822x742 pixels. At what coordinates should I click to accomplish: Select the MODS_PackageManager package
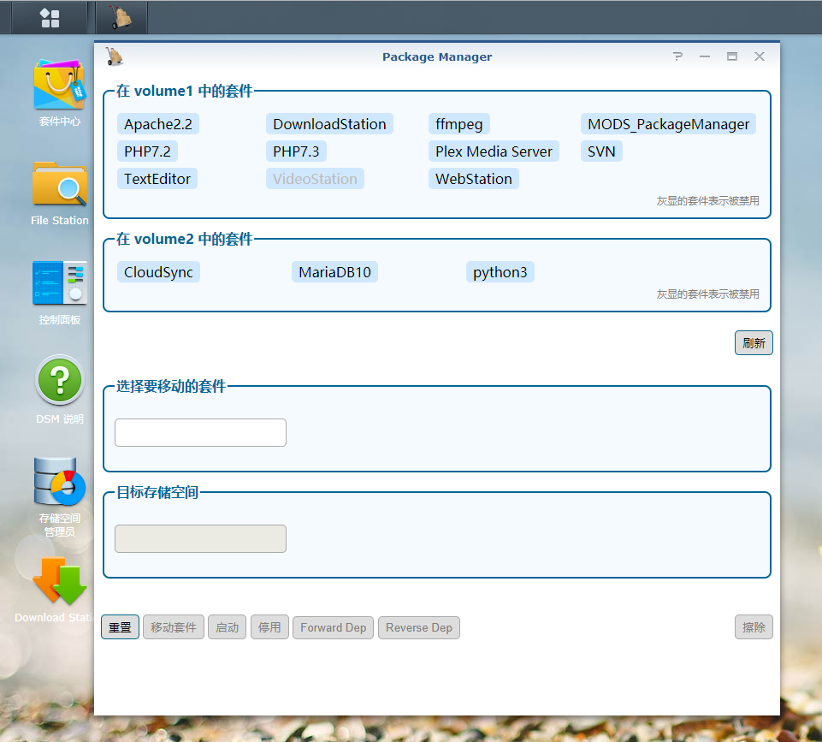point(668,124)
